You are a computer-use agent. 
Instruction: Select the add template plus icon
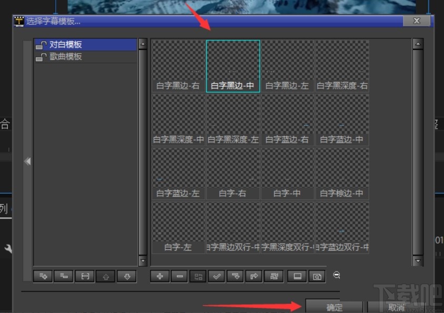(159, 276)
